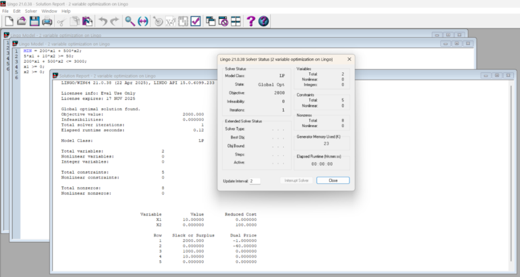
Task: Open the Window menu
Action: point(49,11)
